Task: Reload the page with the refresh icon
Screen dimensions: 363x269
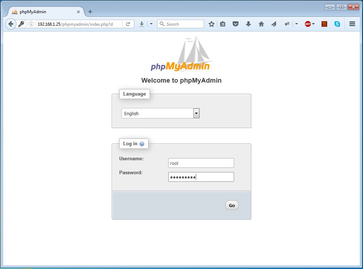Action: click(128, 24)
